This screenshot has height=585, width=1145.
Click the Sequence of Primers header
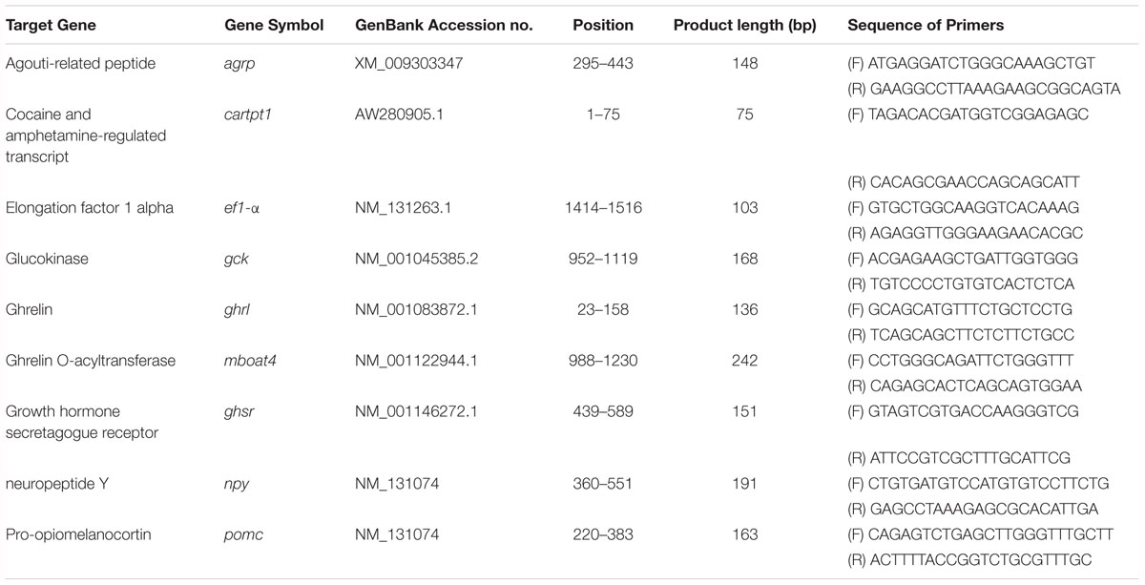(x=926, y=26)
